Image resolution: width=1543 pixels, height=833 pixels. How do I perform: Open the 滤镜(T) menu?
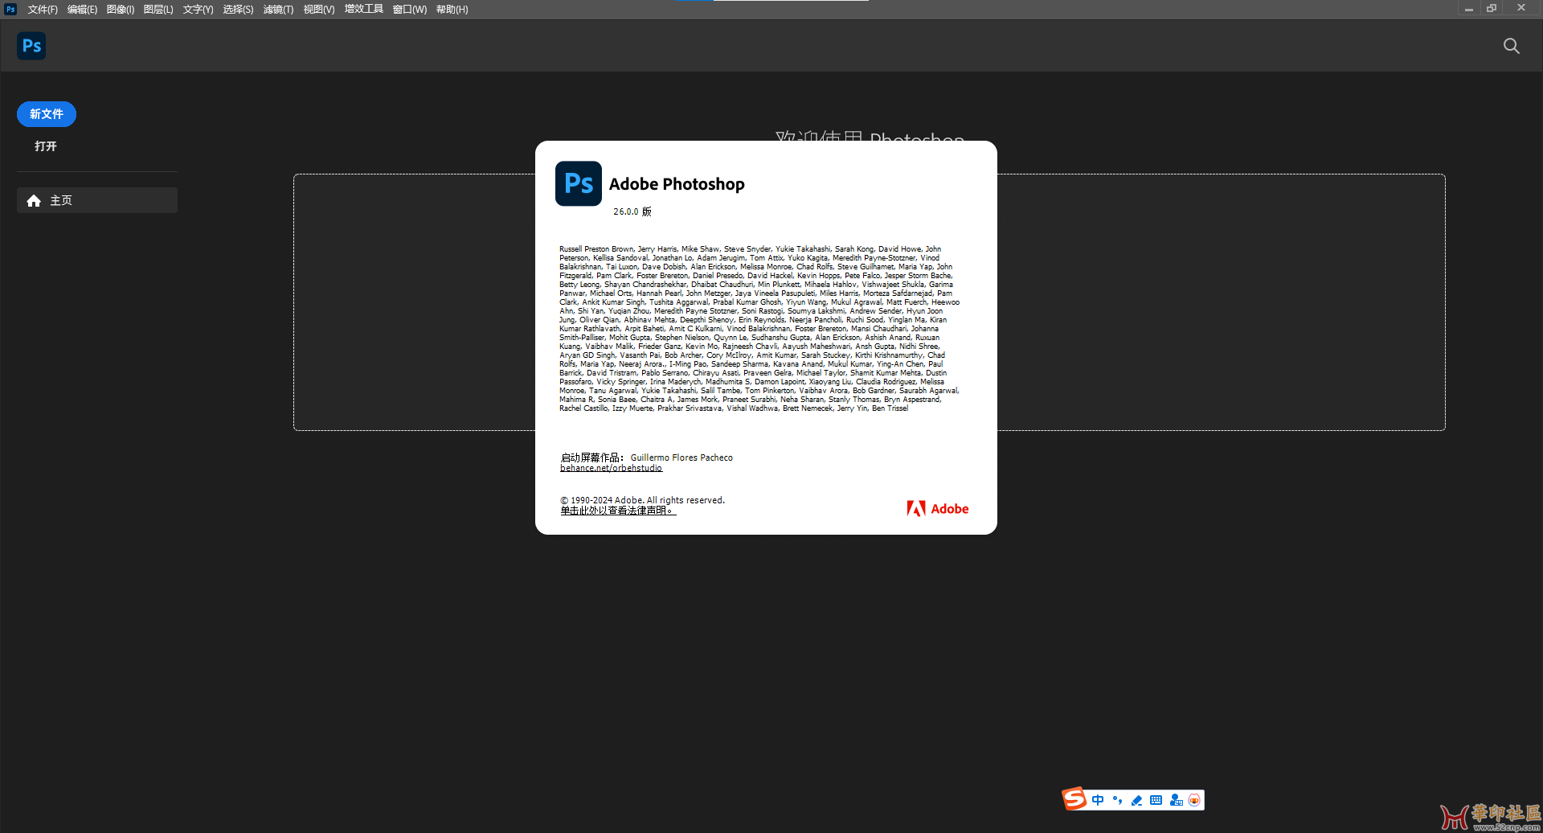(x=278, y=10)
